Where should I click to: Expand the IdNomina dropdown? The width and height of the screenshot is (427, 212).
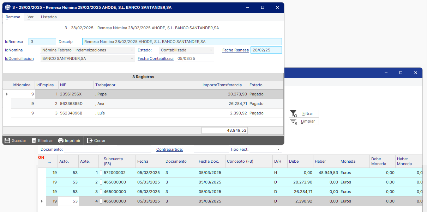[x=132, y=50]
